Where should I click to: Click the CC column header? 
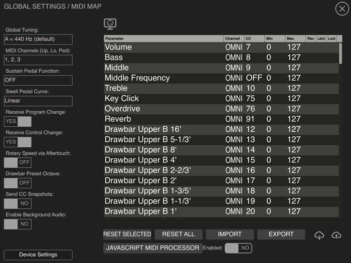click(x=254, y=39)
